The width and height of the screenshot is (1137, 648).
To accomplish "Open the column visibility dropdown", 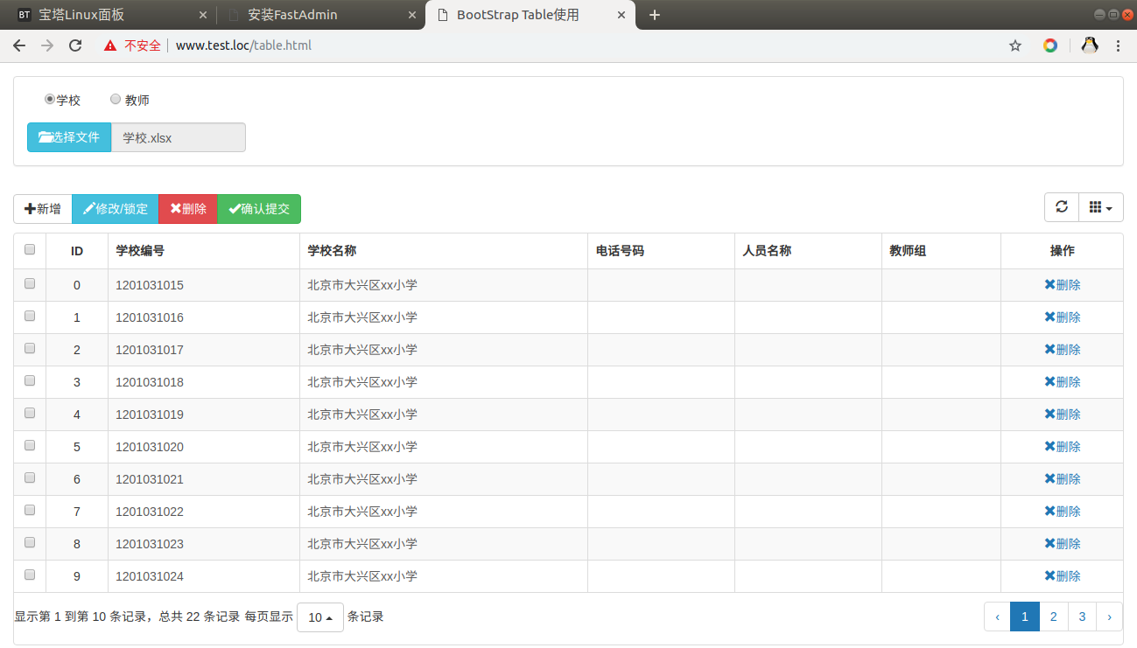I will [x=1100, y=207].
